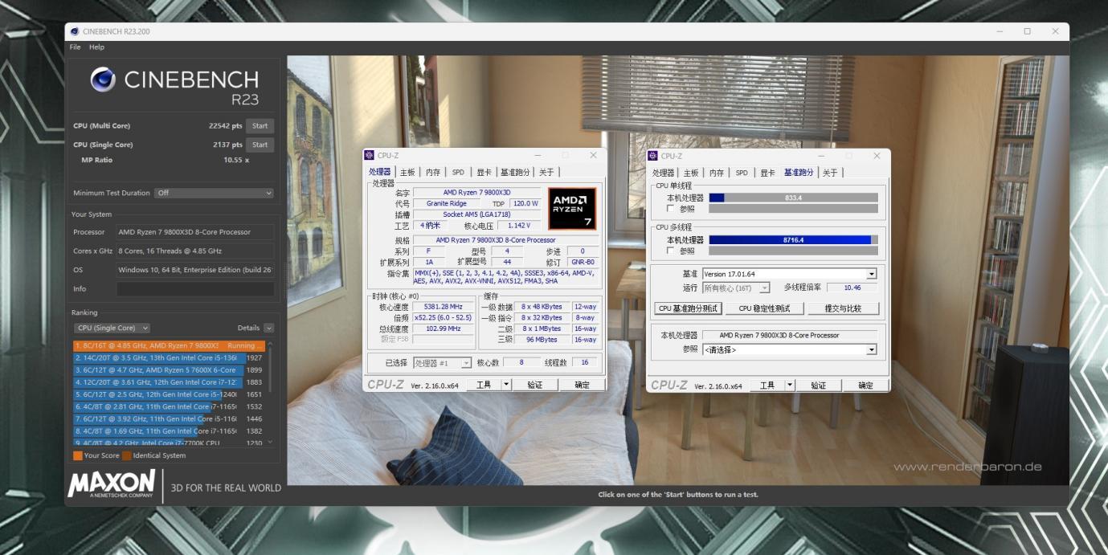Screen dimensions: 1108x555
Task: Enable 参照 checkbox under CPU 单线程
Action: click(x=671, y=209)
